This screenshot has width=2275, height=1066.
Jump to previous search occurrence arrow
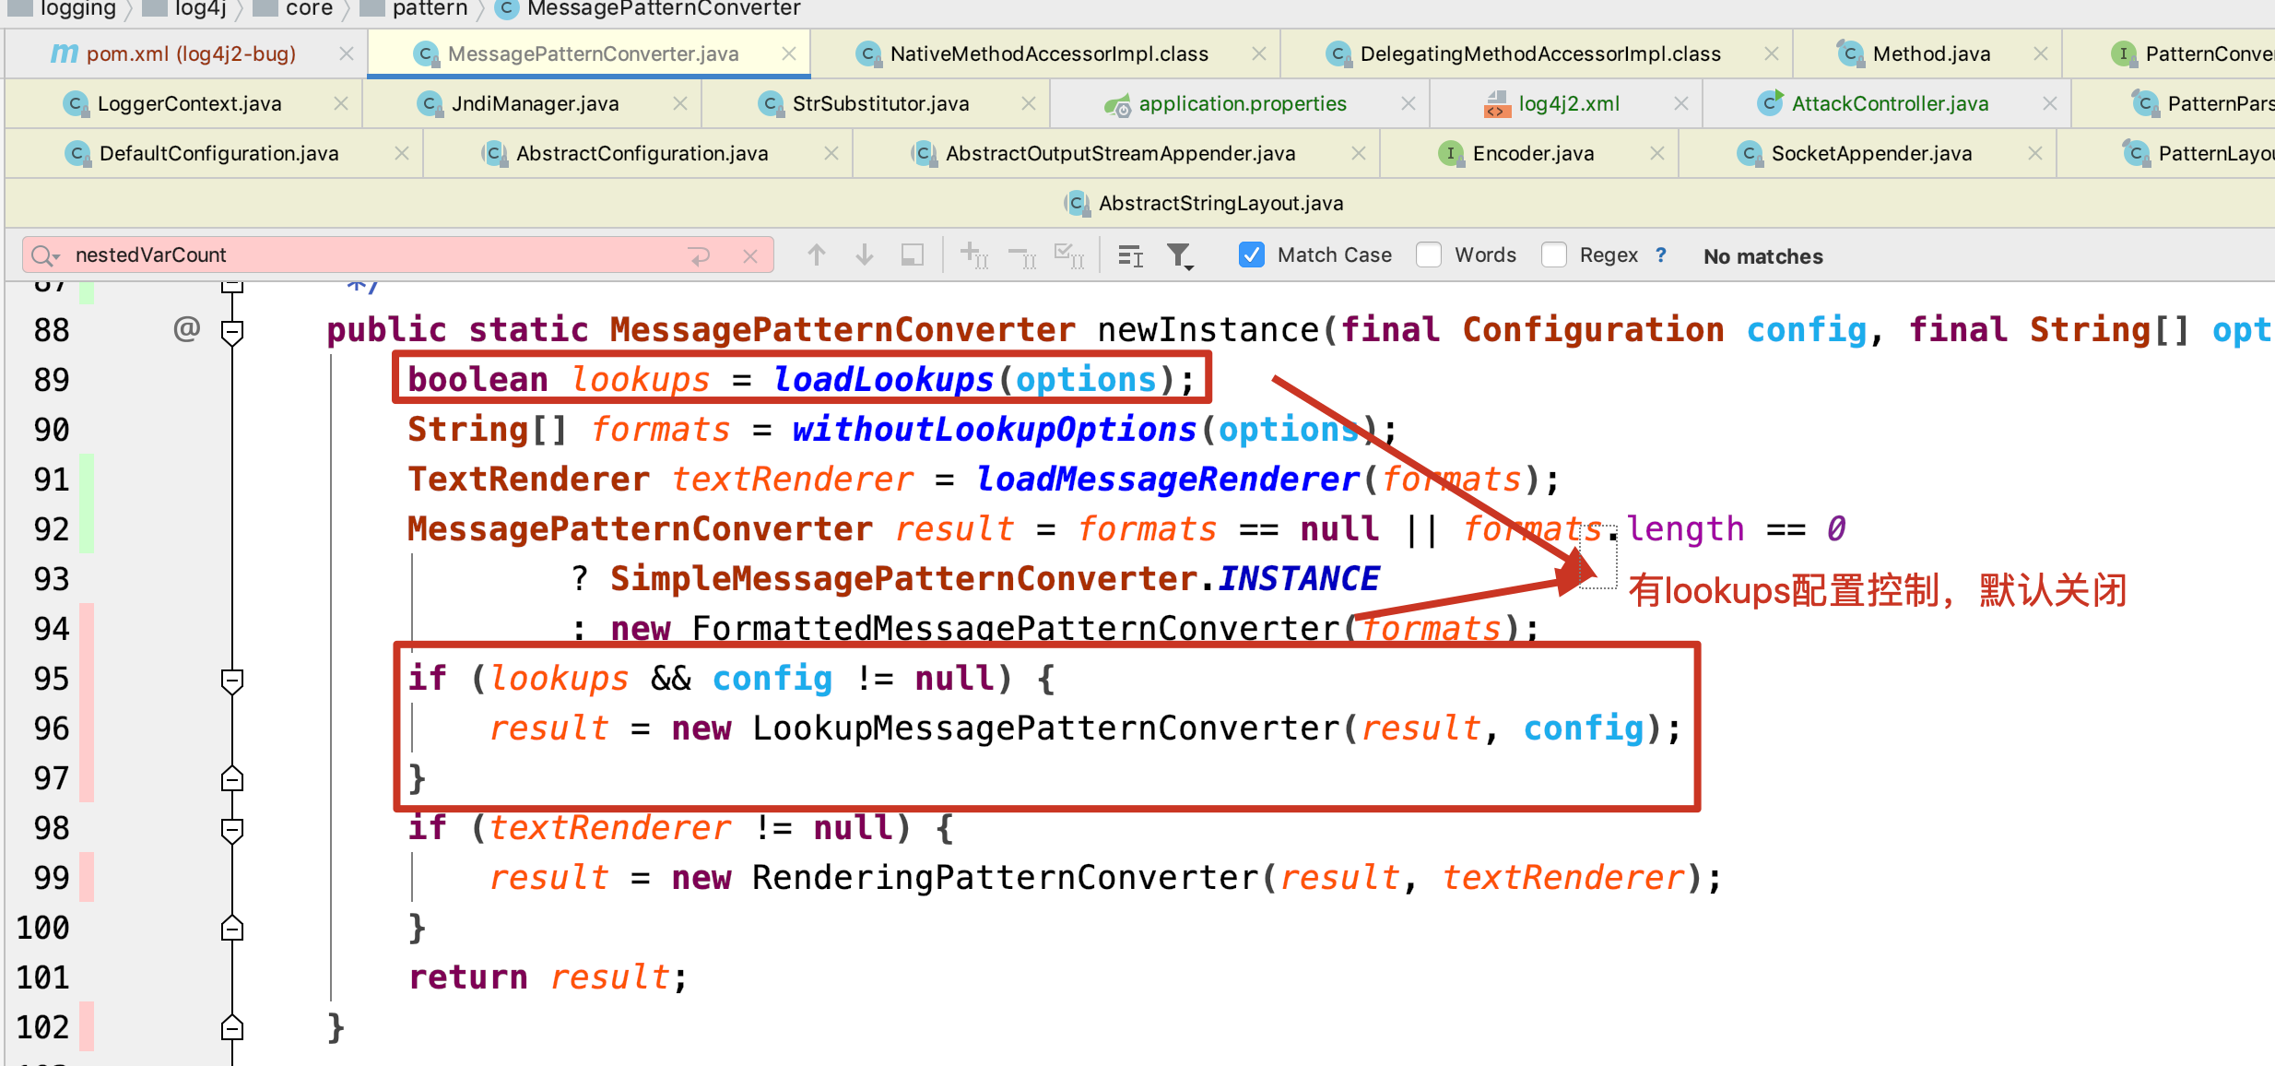(816, 255)
